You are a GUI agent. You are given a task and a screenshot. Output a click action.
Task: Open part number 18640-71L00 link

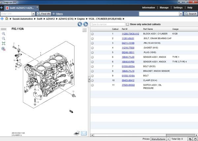pos(128,57)
